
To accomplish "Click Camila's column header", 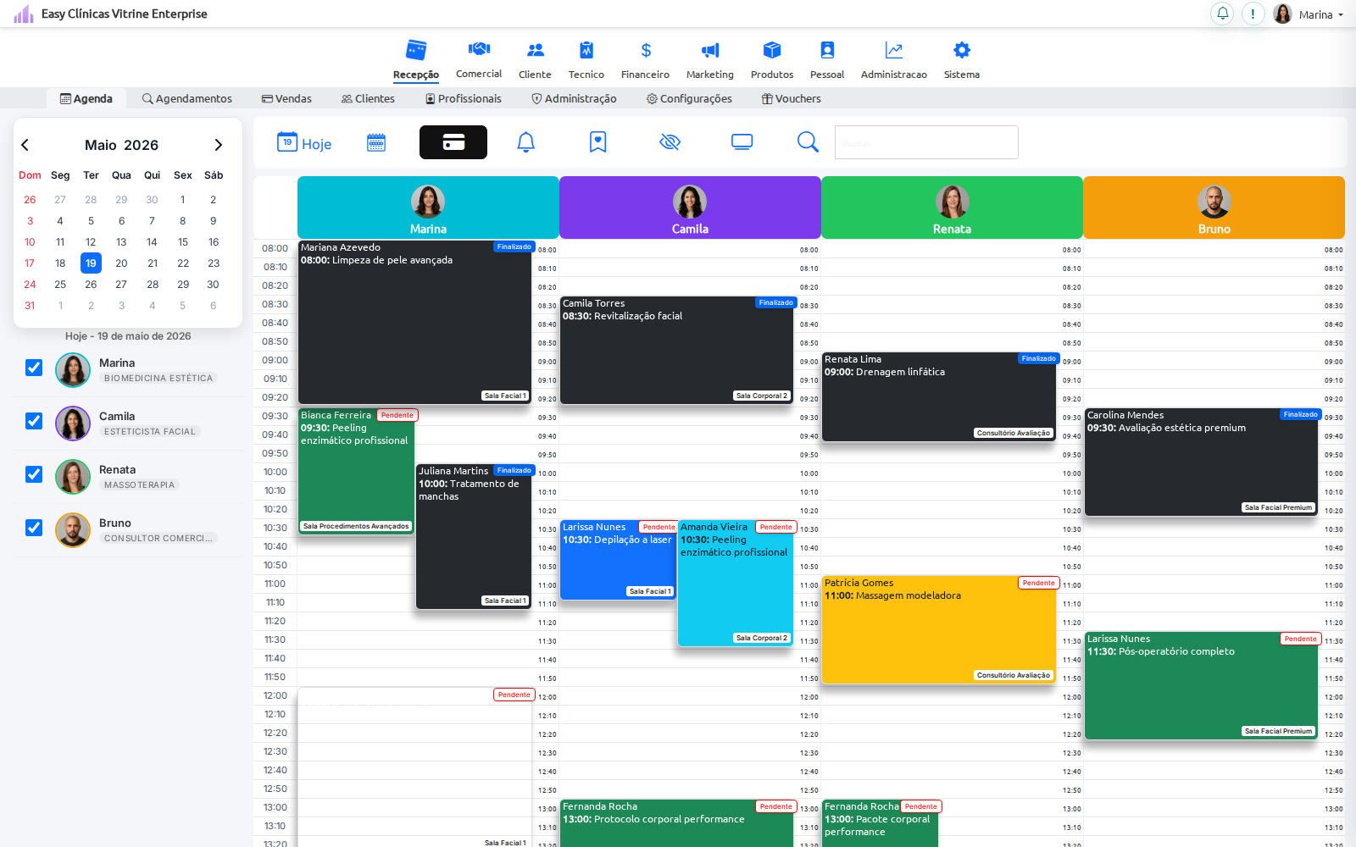I will 690,208.
